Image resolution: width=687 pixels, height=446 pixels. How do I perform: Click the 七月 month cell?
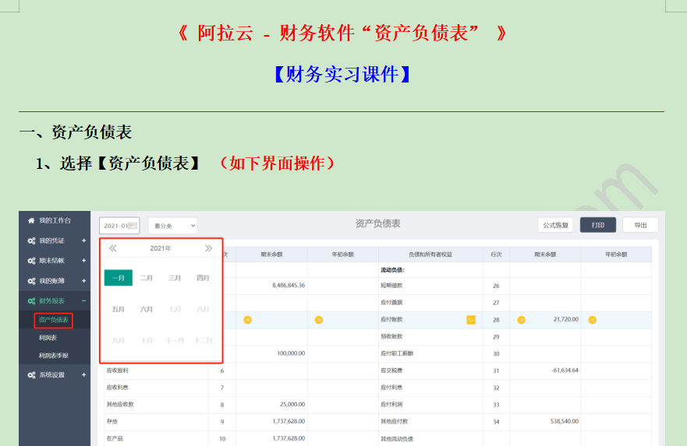(x=175, y=309)
